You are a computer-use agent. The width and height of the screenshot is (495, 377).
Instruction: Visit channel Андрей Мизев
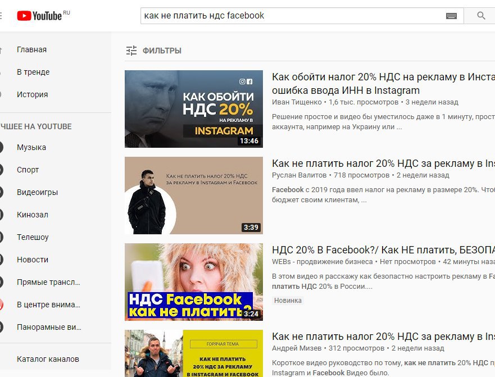(297, 348)
